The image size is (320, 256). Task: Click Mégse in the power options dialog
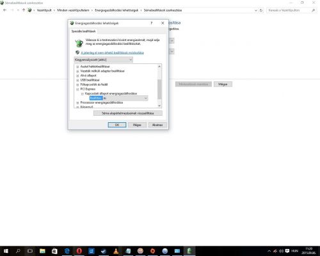tap(137, 125)
